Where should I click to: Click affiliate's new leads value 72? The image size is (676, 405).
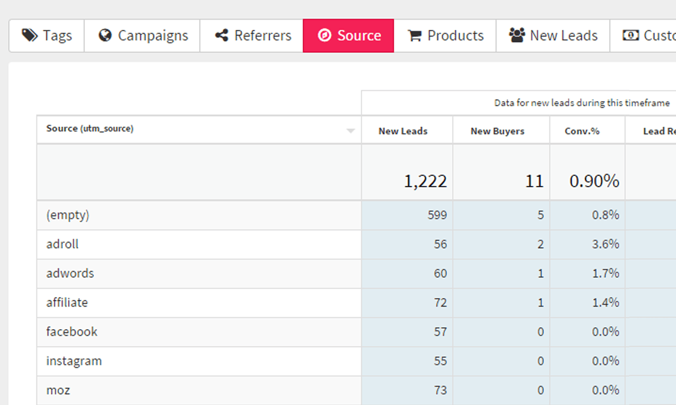pos(440,303)
